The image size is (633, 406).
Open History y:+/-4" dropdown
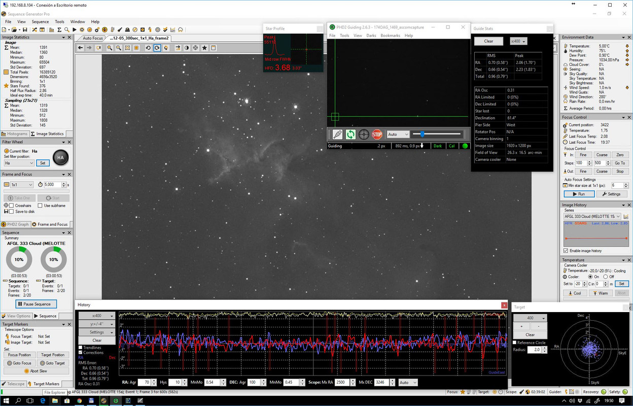[97, 324]
